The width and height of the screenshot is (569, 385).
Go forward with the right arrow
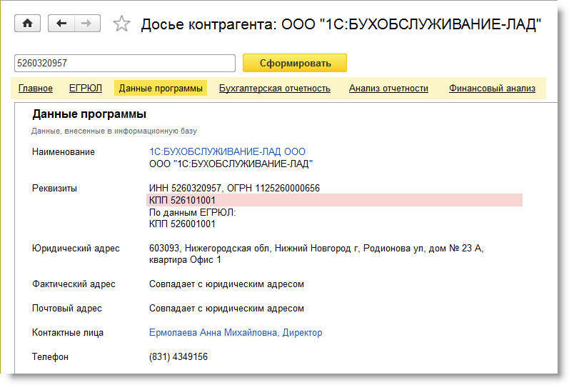coord(87,23)
